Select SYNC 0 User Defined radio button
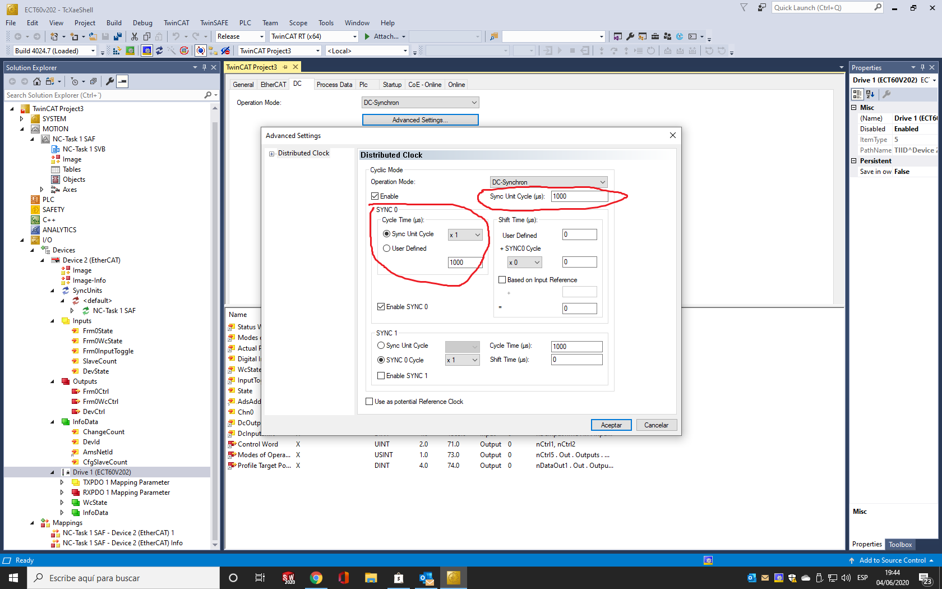Screen dimensions: 942x589 pyautogui.click(x=386, y=249)
